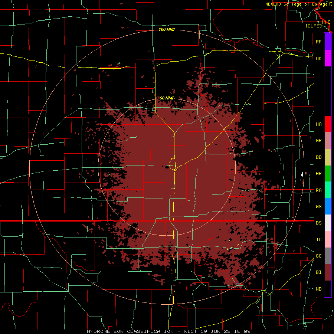Click the HR legend label

coord(318,174)
